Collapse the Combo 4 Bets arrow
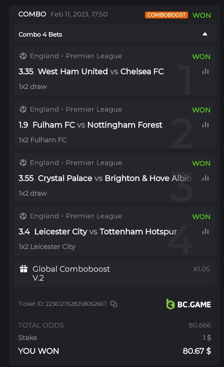The height and width of the screenshot is (367, 224). pyautogui.click(x=205, y=34)
